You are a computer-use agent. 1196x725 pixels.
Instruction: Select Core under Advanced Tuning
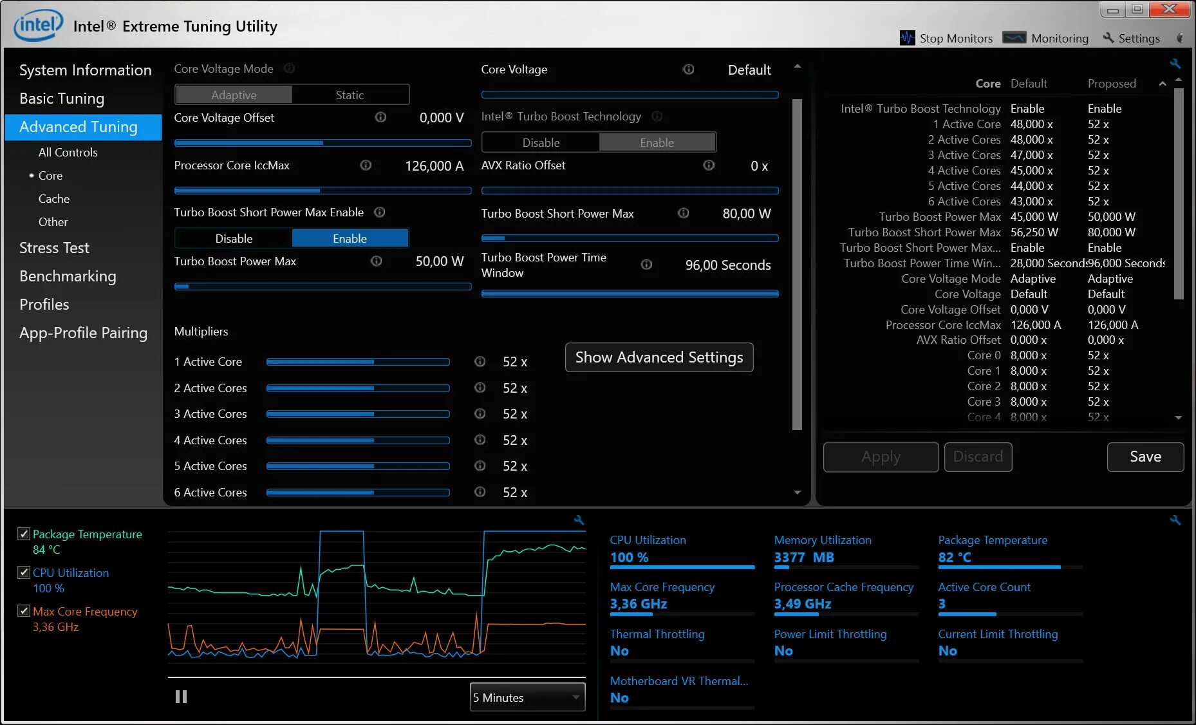pos(50,176)
